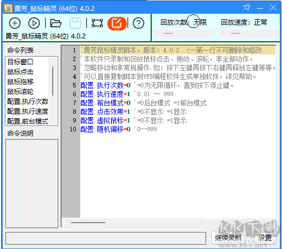Screen dimensions: 282x249
Task: Click the orange edit script icon
Action: 117,24
